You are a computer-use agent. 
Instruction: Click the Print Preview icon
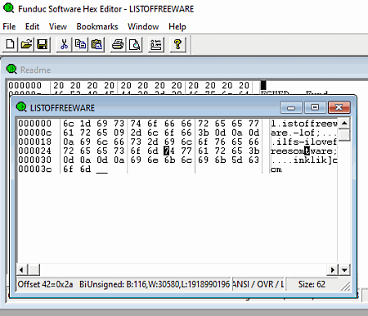tap(134, 44)
